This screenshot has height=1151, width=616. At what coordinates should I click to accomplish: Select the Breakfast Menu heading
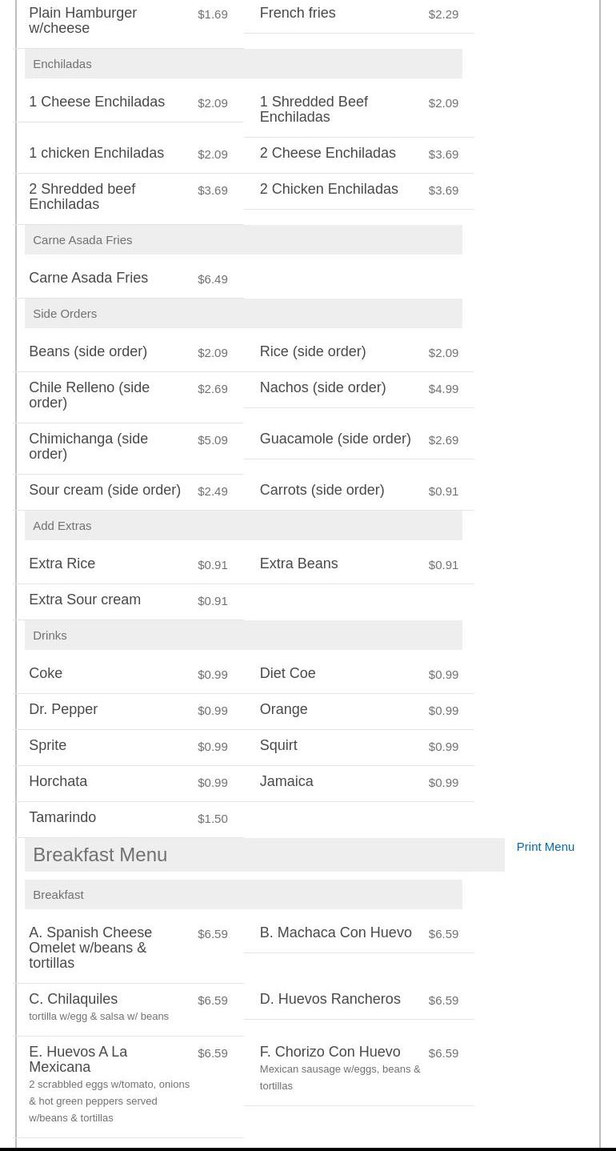click(x=100, y=855)
